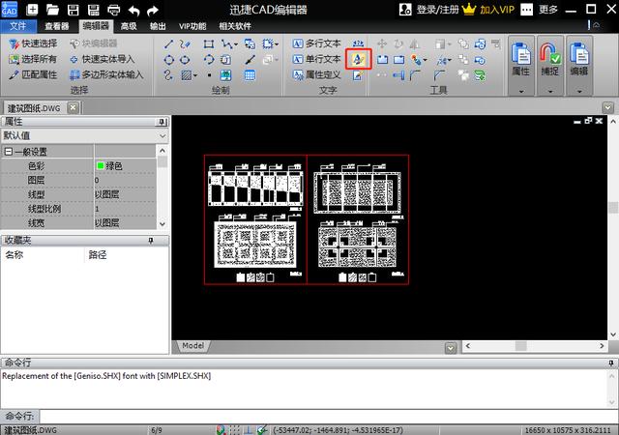
Task: Open the document tab list dropdown
Action: tap(608, 107)
